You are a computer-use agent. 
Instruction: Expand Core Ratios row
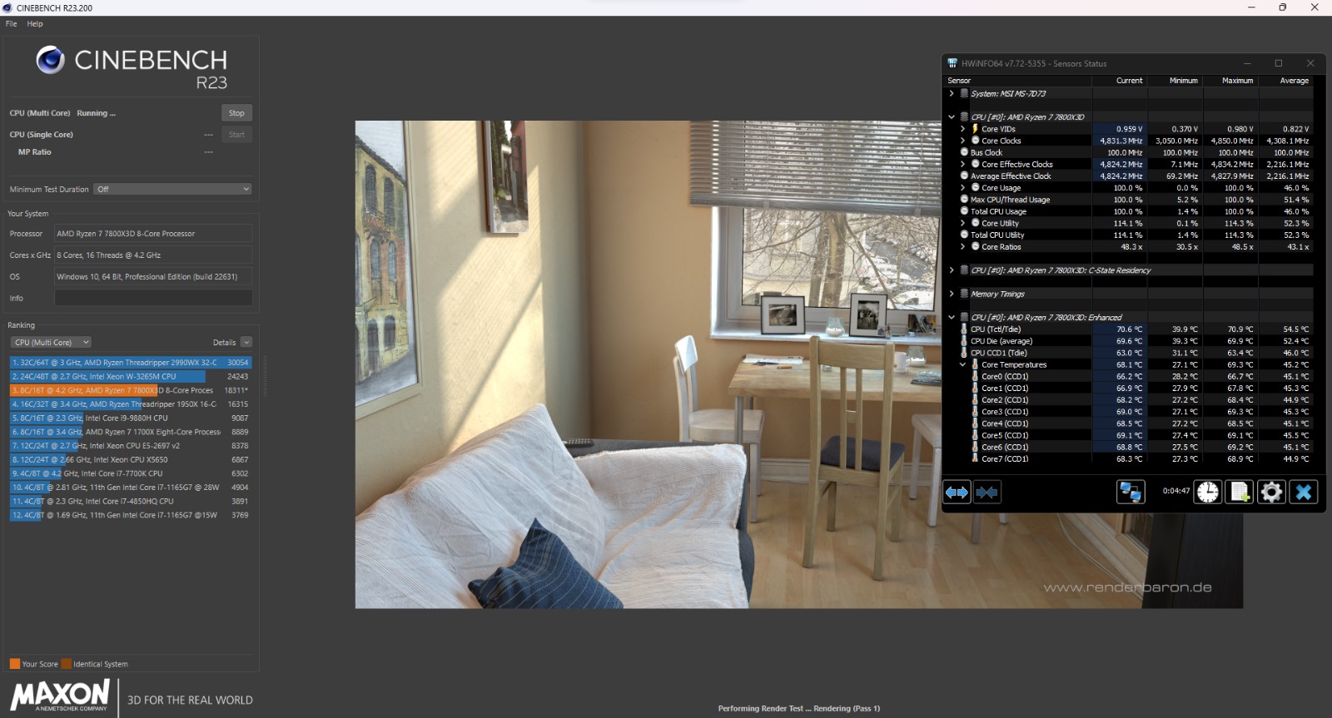tap(963, 246)
